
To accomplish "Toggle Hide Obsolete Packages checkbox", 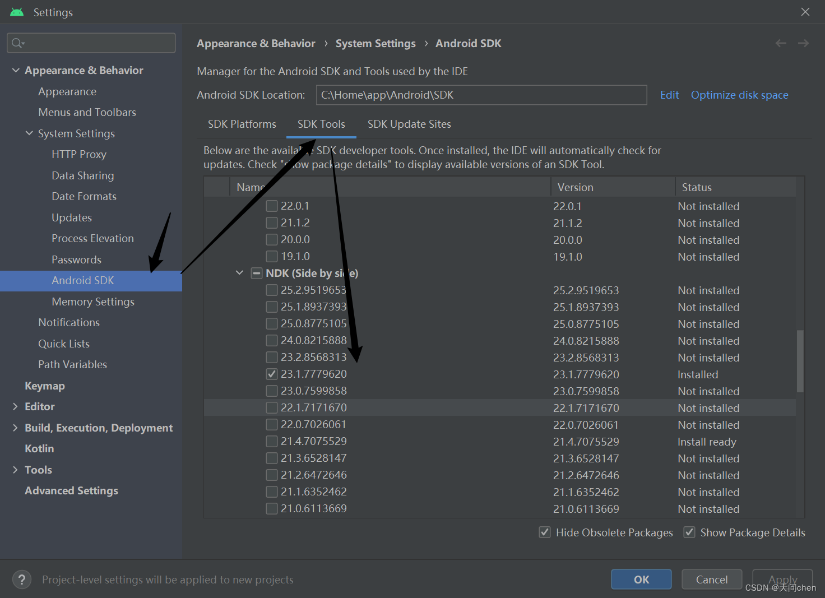I will [x=545, y=532].
